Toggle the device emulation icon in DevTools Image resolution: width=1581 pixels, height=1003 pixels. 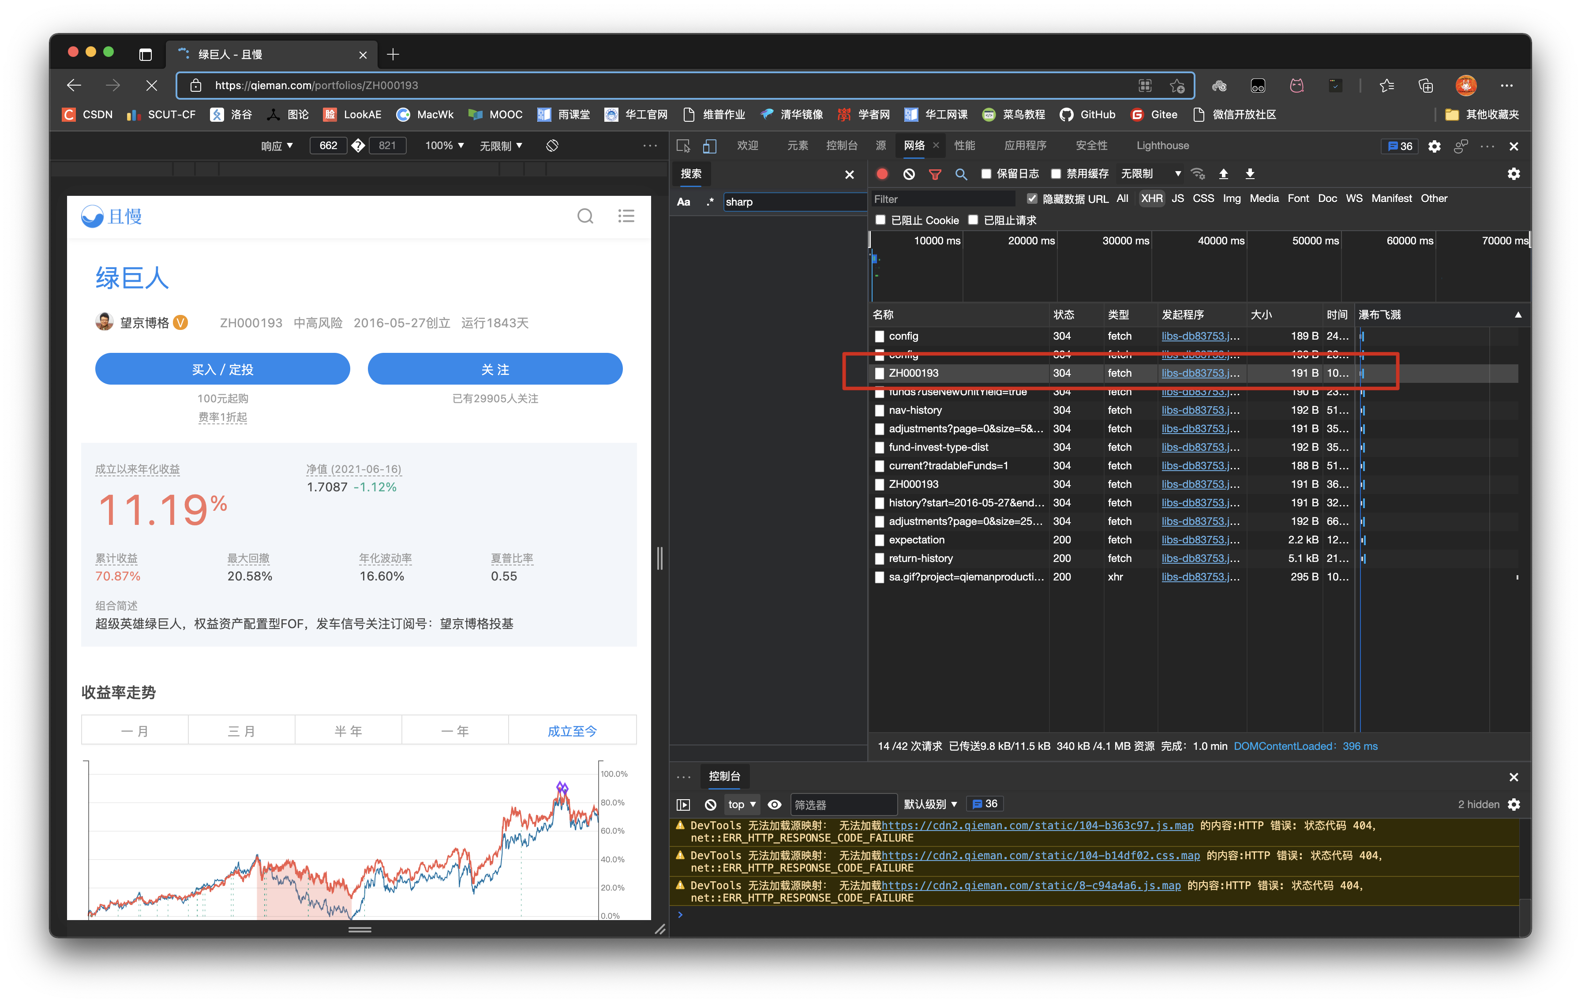click(710, 146)
